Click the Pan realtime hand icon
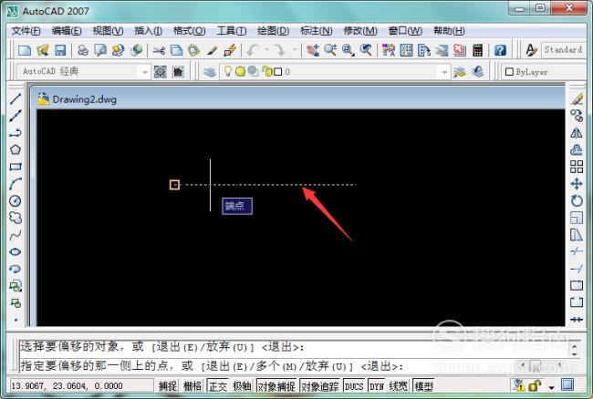593x399 pixels. click(x=313, y=50)
